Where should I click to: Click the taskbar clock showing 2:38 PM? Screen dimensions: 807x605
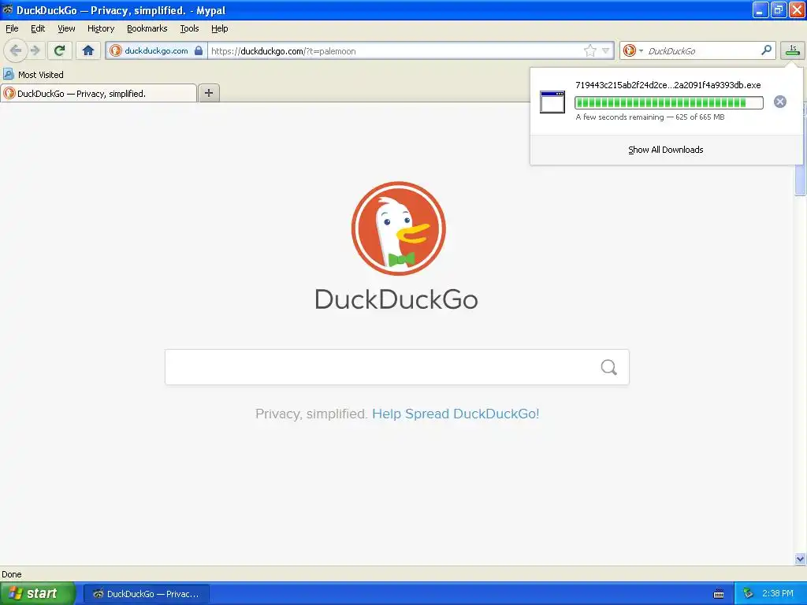tap(777, 593)
